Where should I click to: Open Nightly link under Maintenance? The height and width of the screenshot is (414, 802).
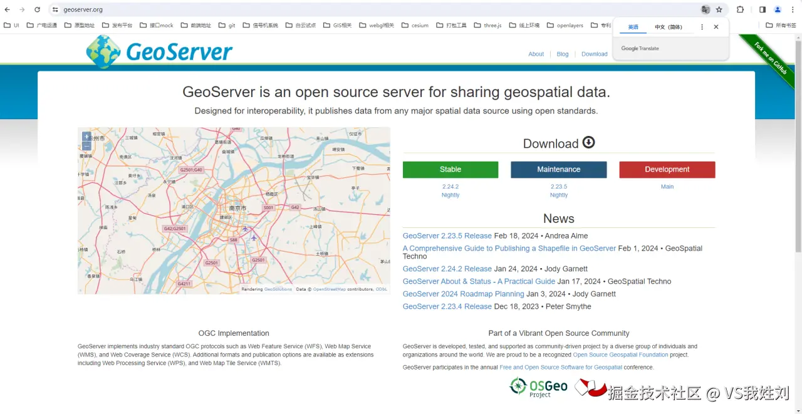tap(559, 195)
